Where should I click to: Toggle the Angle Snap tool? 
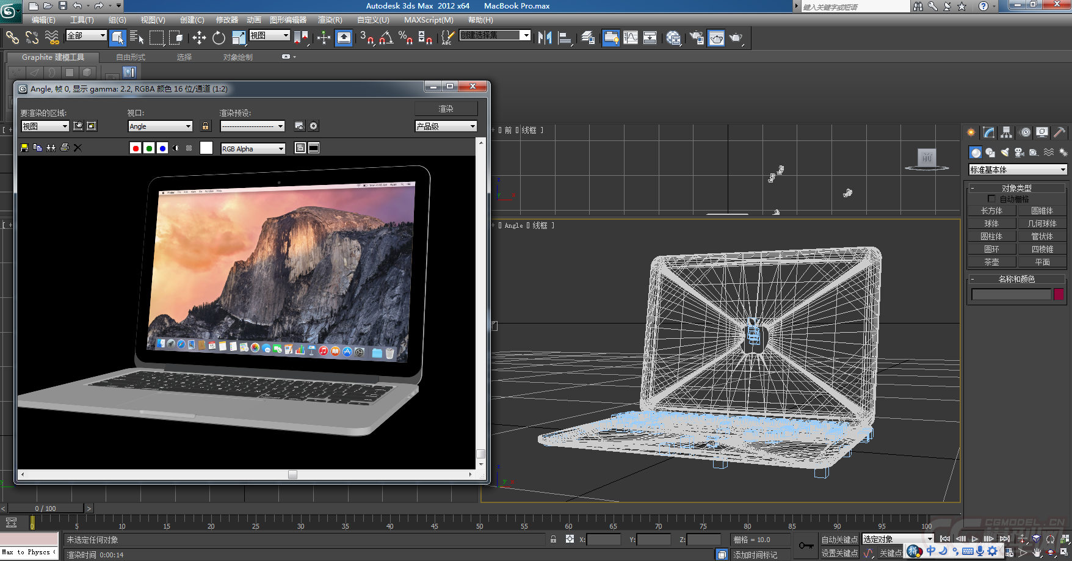pyautogui.click(x=386, y=38)
